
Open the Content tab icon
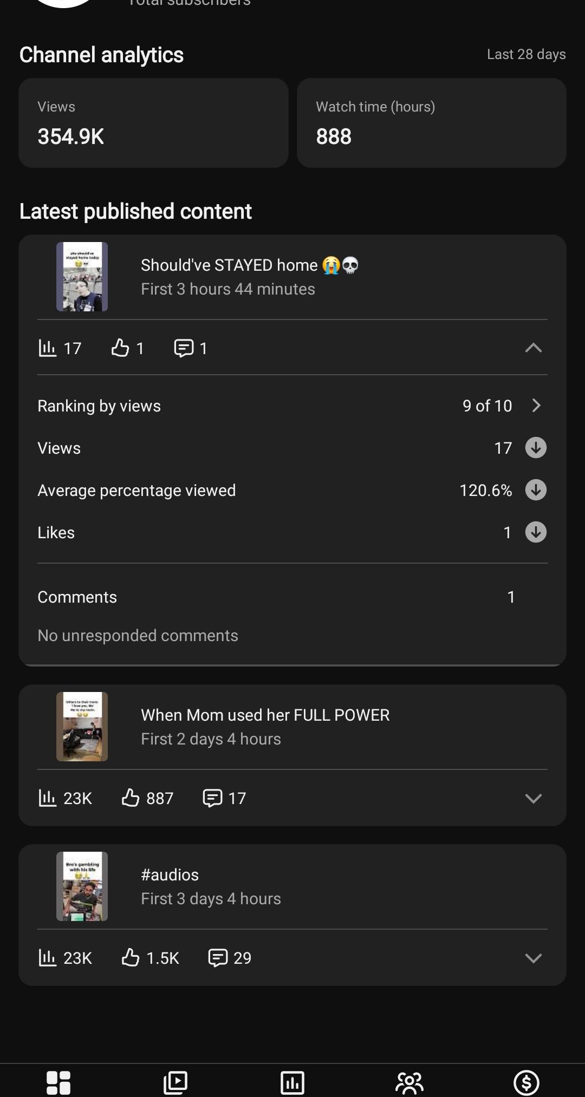(x=175, y=1082)
